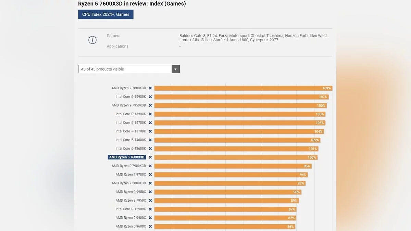Remove Intel Core i7-13700K with its X icon
Screen dimensions: 411x231
(150, 131)
